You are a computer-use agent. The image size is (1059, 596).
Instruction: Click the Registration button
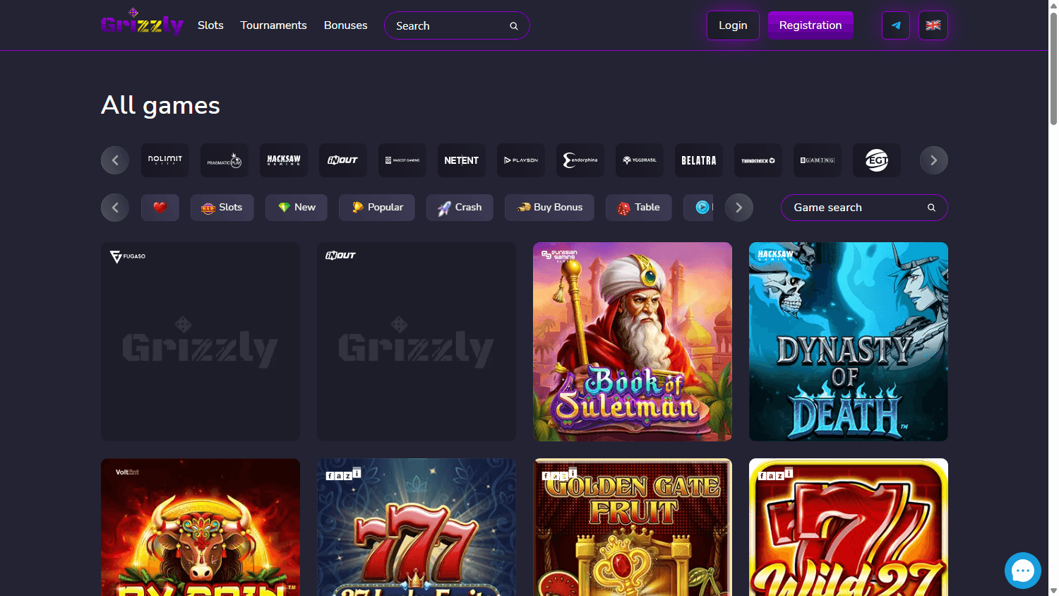tap(810, 25)
